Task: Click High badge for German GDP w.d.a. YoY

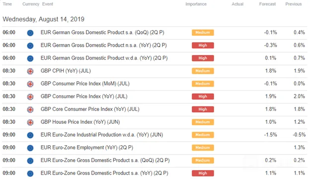Action: [203, 58]
